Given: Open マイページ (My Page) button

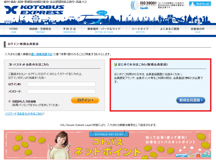Looking at the screenshot, I should point(200,4).
